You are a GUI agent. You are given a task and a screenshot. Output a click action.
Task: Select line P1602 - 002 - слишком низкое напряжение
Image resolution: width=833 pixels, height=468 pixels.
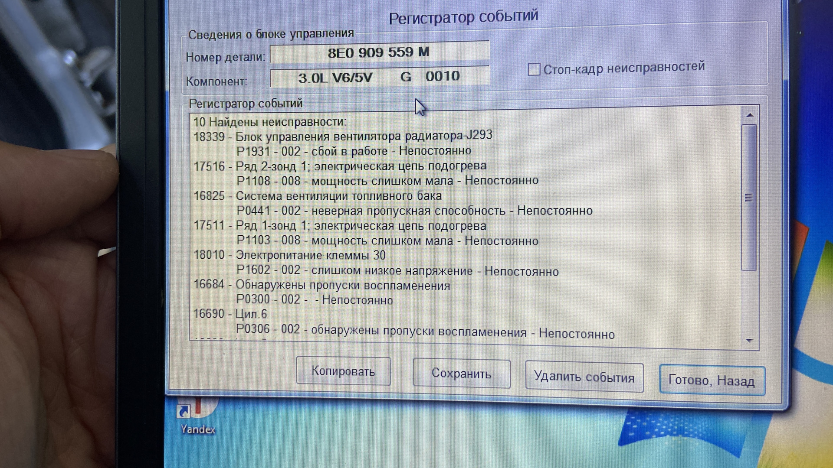point(397,271)
